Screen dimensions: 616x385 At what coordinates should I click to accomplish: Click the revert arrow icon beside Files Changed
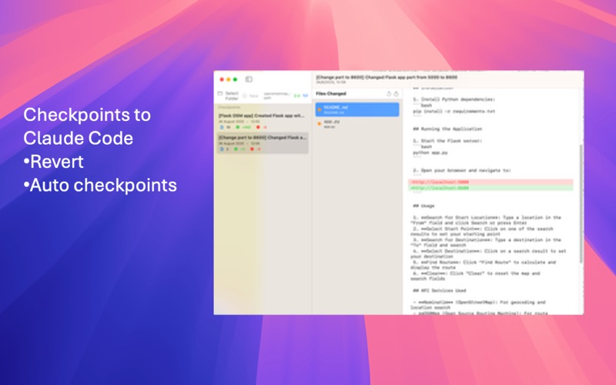(389, 94)
